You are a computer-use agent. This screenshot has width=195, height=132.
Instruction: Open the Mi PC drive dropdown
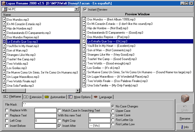[x=76, y=9]
